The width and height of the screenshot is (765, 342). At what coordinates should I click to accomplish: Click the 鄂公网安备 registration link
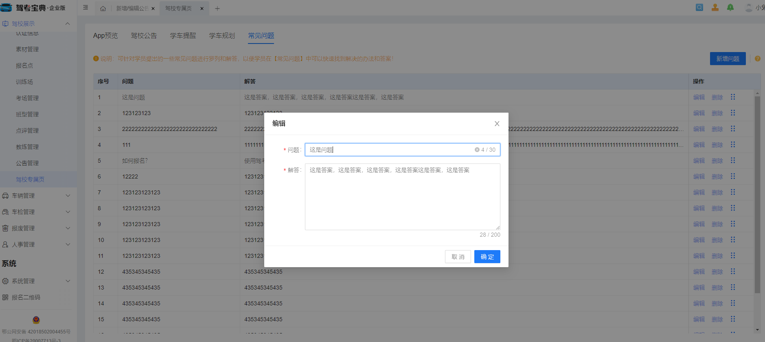(x=36, y=332)
